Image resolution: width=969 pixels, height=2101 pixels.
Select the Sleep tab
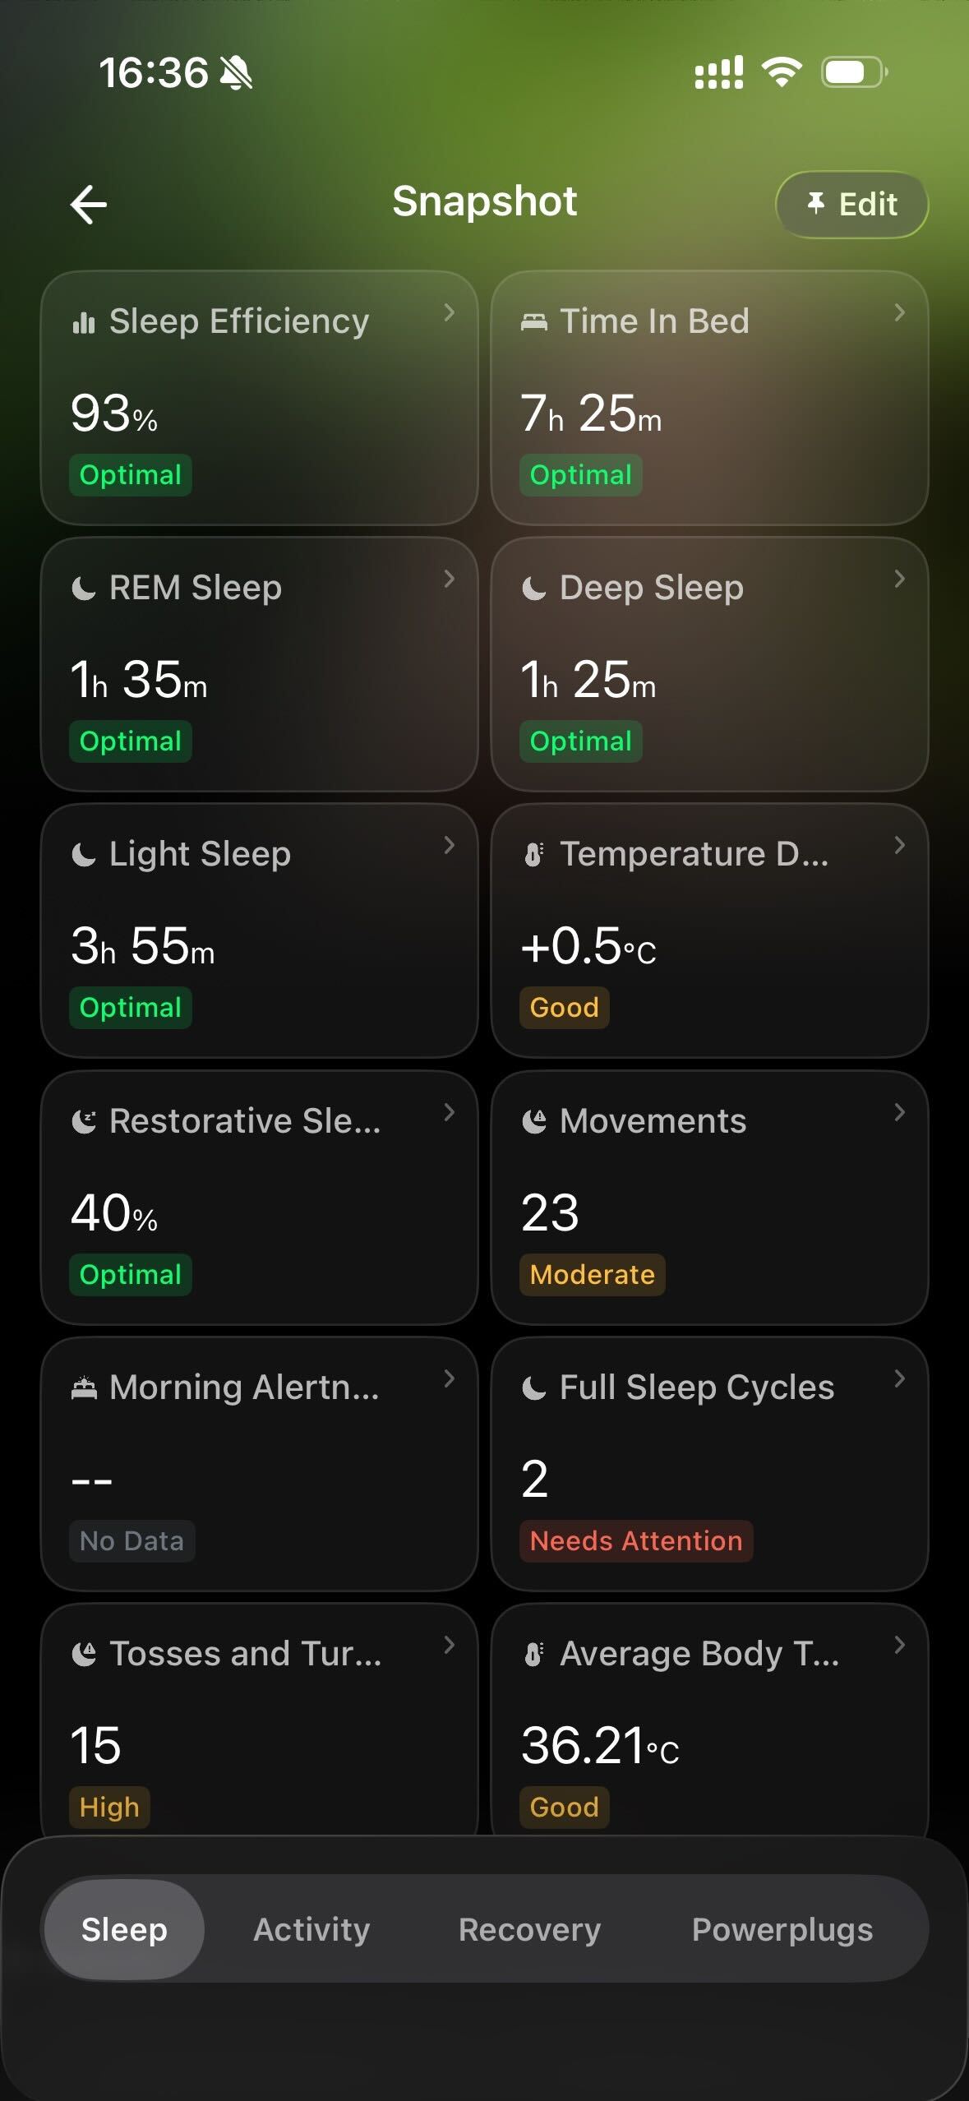tap(124, 1929)
